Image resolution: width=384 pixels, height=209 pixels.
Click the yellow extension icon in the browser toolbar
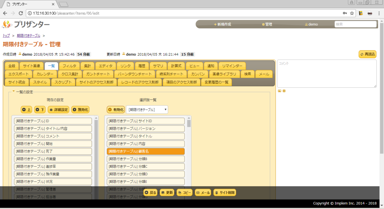[361, 13]
